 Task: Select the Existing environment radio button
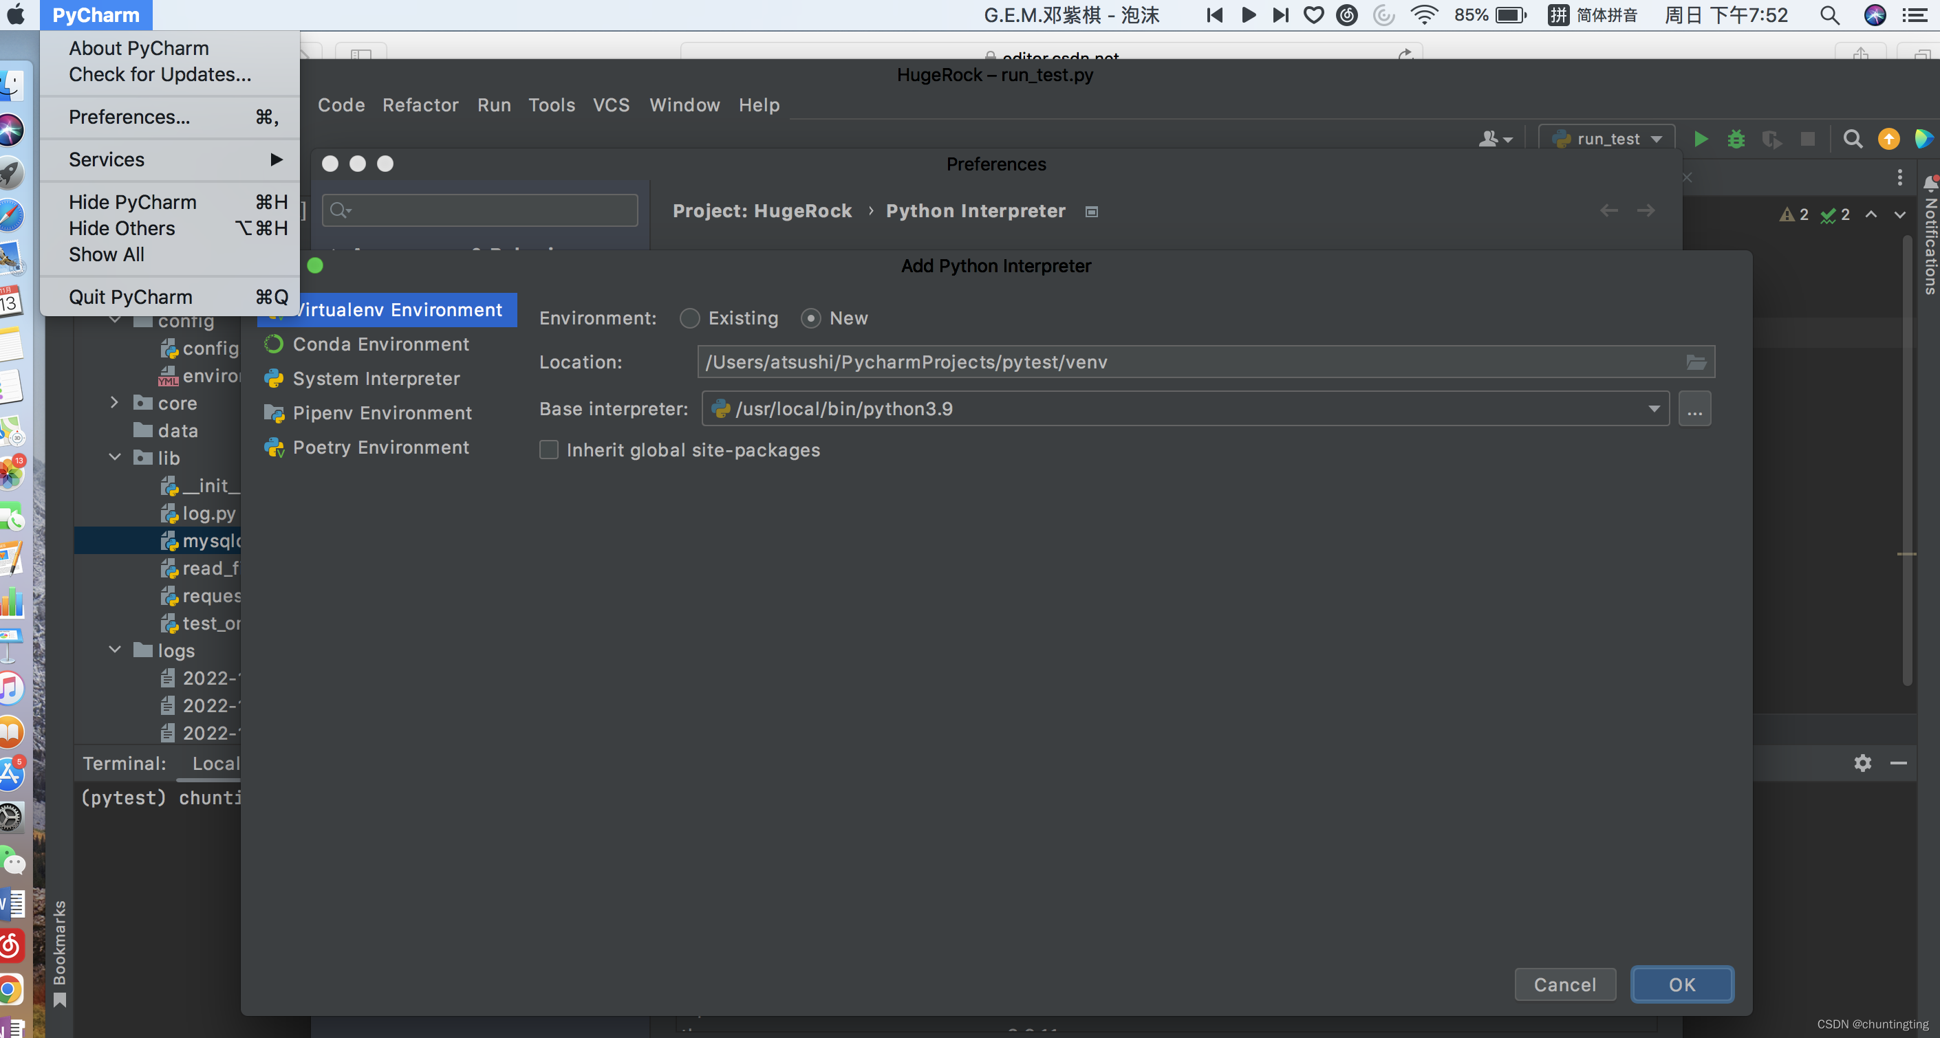click(x=689, y=318)
